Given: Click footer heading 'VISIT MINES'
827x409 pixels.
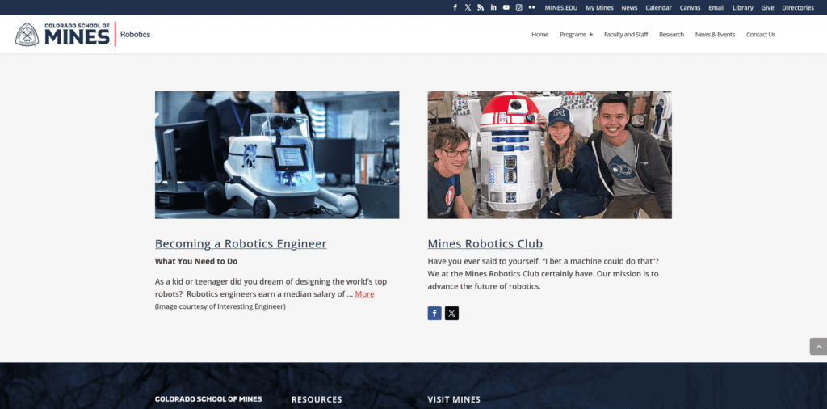Looking at the screenshot, I should tap(454, 399).
